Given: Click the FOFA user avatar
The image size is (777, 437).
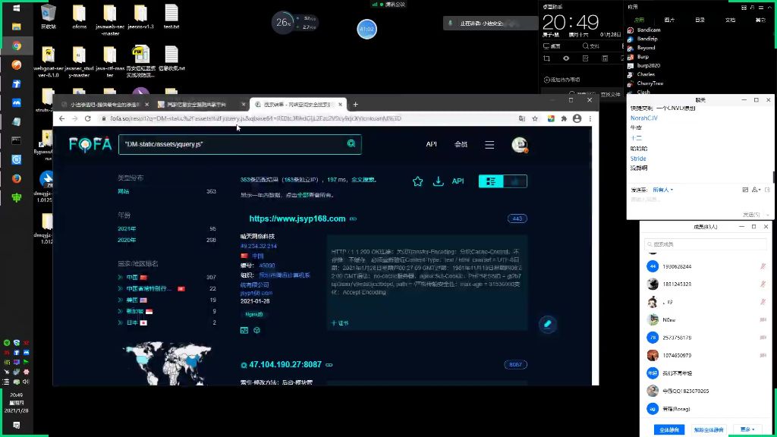Looking at the screenshot, I should [x=519, y=144].
